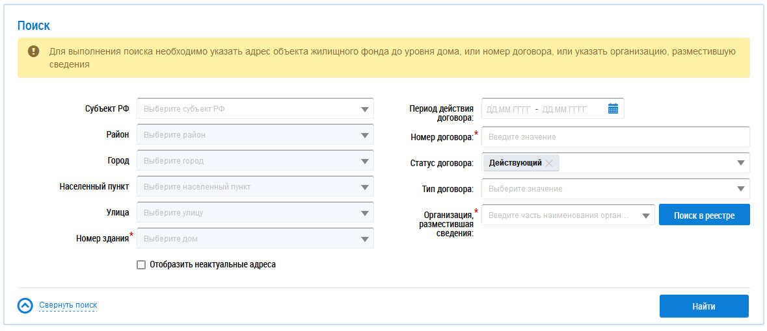This screenshot has height=331, width=767.
Task: Open the organization name dropdown arrow
Action: (646, 215)
